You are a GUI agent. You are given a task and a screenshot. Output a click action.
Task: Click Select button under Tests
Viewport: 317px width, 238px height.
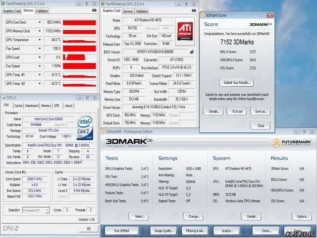coord(140,217)
